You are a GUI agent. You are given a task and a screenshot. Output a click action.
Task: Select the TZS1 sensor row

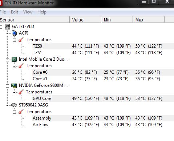(x=103, y=53)
